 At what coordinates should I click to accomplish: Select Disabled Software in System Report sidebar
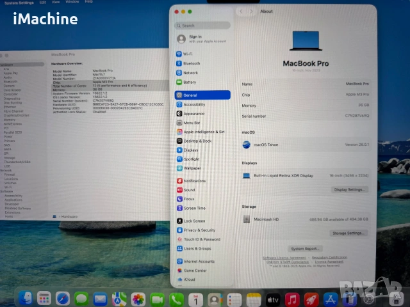(17, 209)
